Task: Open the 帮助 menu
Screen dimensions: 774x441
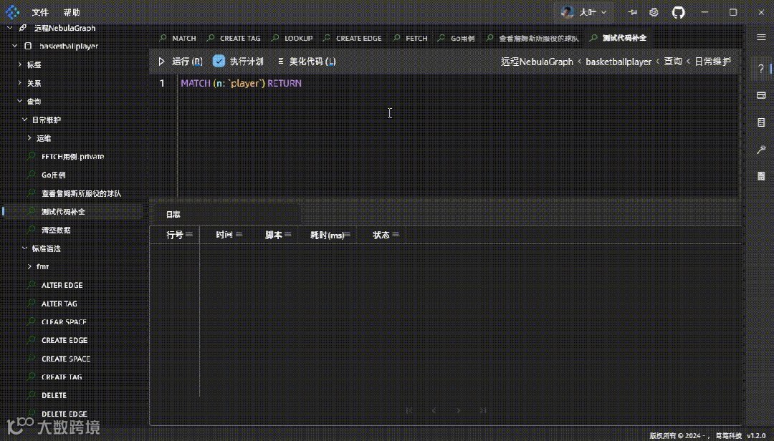Action: click(72, 12)
